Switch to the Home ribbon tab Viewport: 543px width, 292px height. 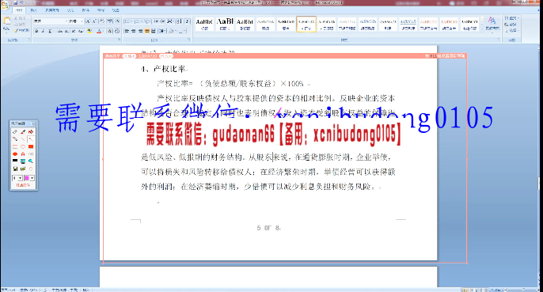19,10
